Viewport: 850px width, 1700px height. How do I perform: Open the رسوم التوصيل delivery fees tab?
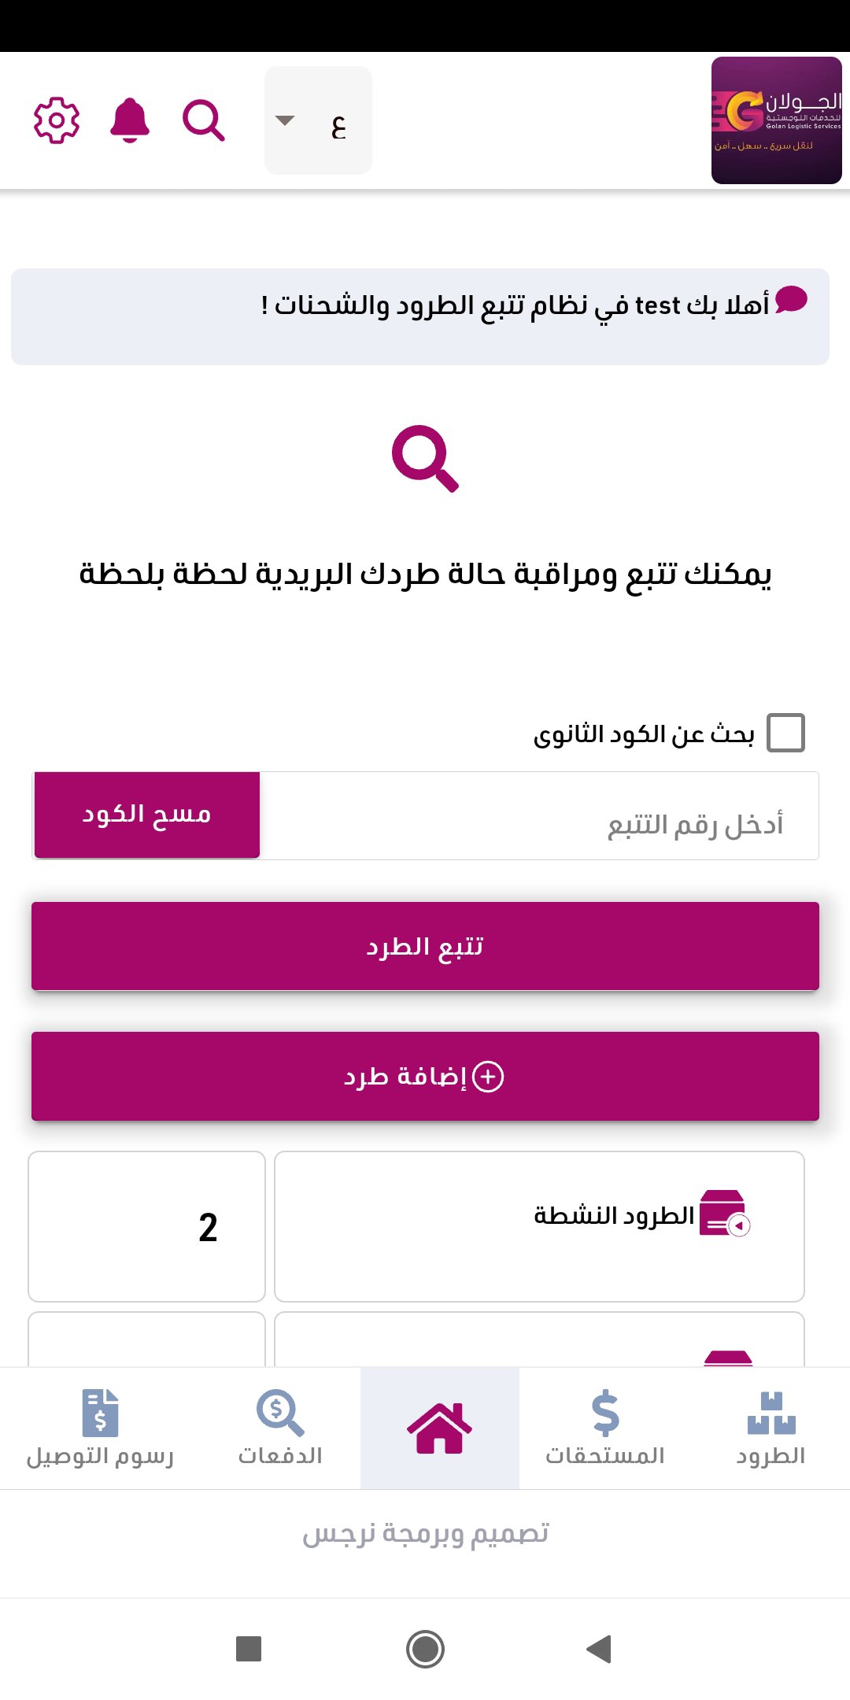(x=100, y=1428)
